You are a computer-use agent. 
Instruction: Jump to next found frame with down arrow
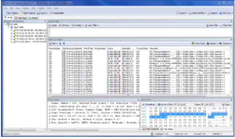(60, 44)
